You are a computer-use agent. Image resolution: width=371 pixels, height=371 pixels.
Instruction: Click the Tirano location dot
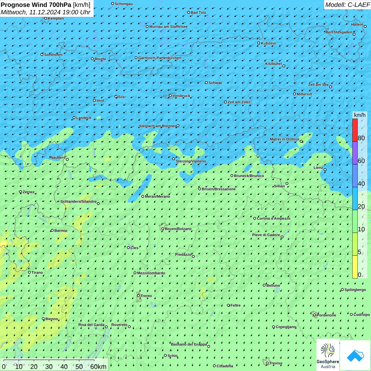pos(29,272)
